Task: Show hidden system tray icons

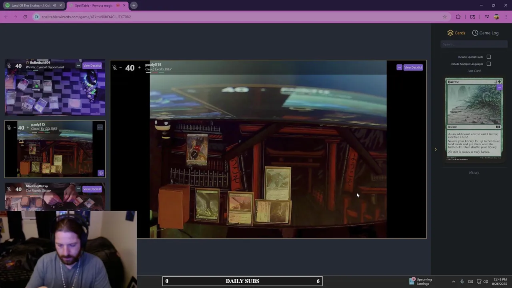Action: pos(453,282)
